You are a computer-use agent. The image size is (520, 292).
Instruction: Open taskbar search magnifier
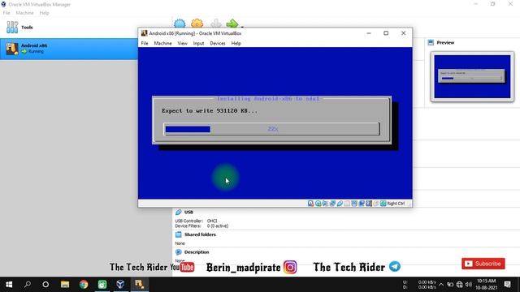[x=28, y=285]
